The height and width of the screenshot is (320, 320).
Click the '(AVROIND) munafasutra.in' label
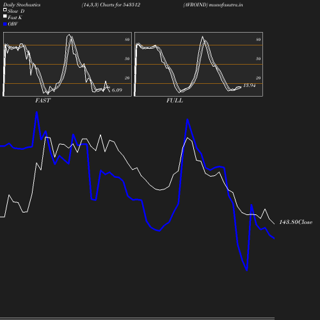point(213,4)
